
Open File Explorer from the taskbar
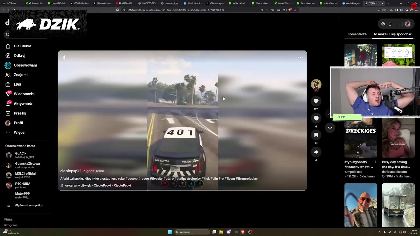(221, 232)
